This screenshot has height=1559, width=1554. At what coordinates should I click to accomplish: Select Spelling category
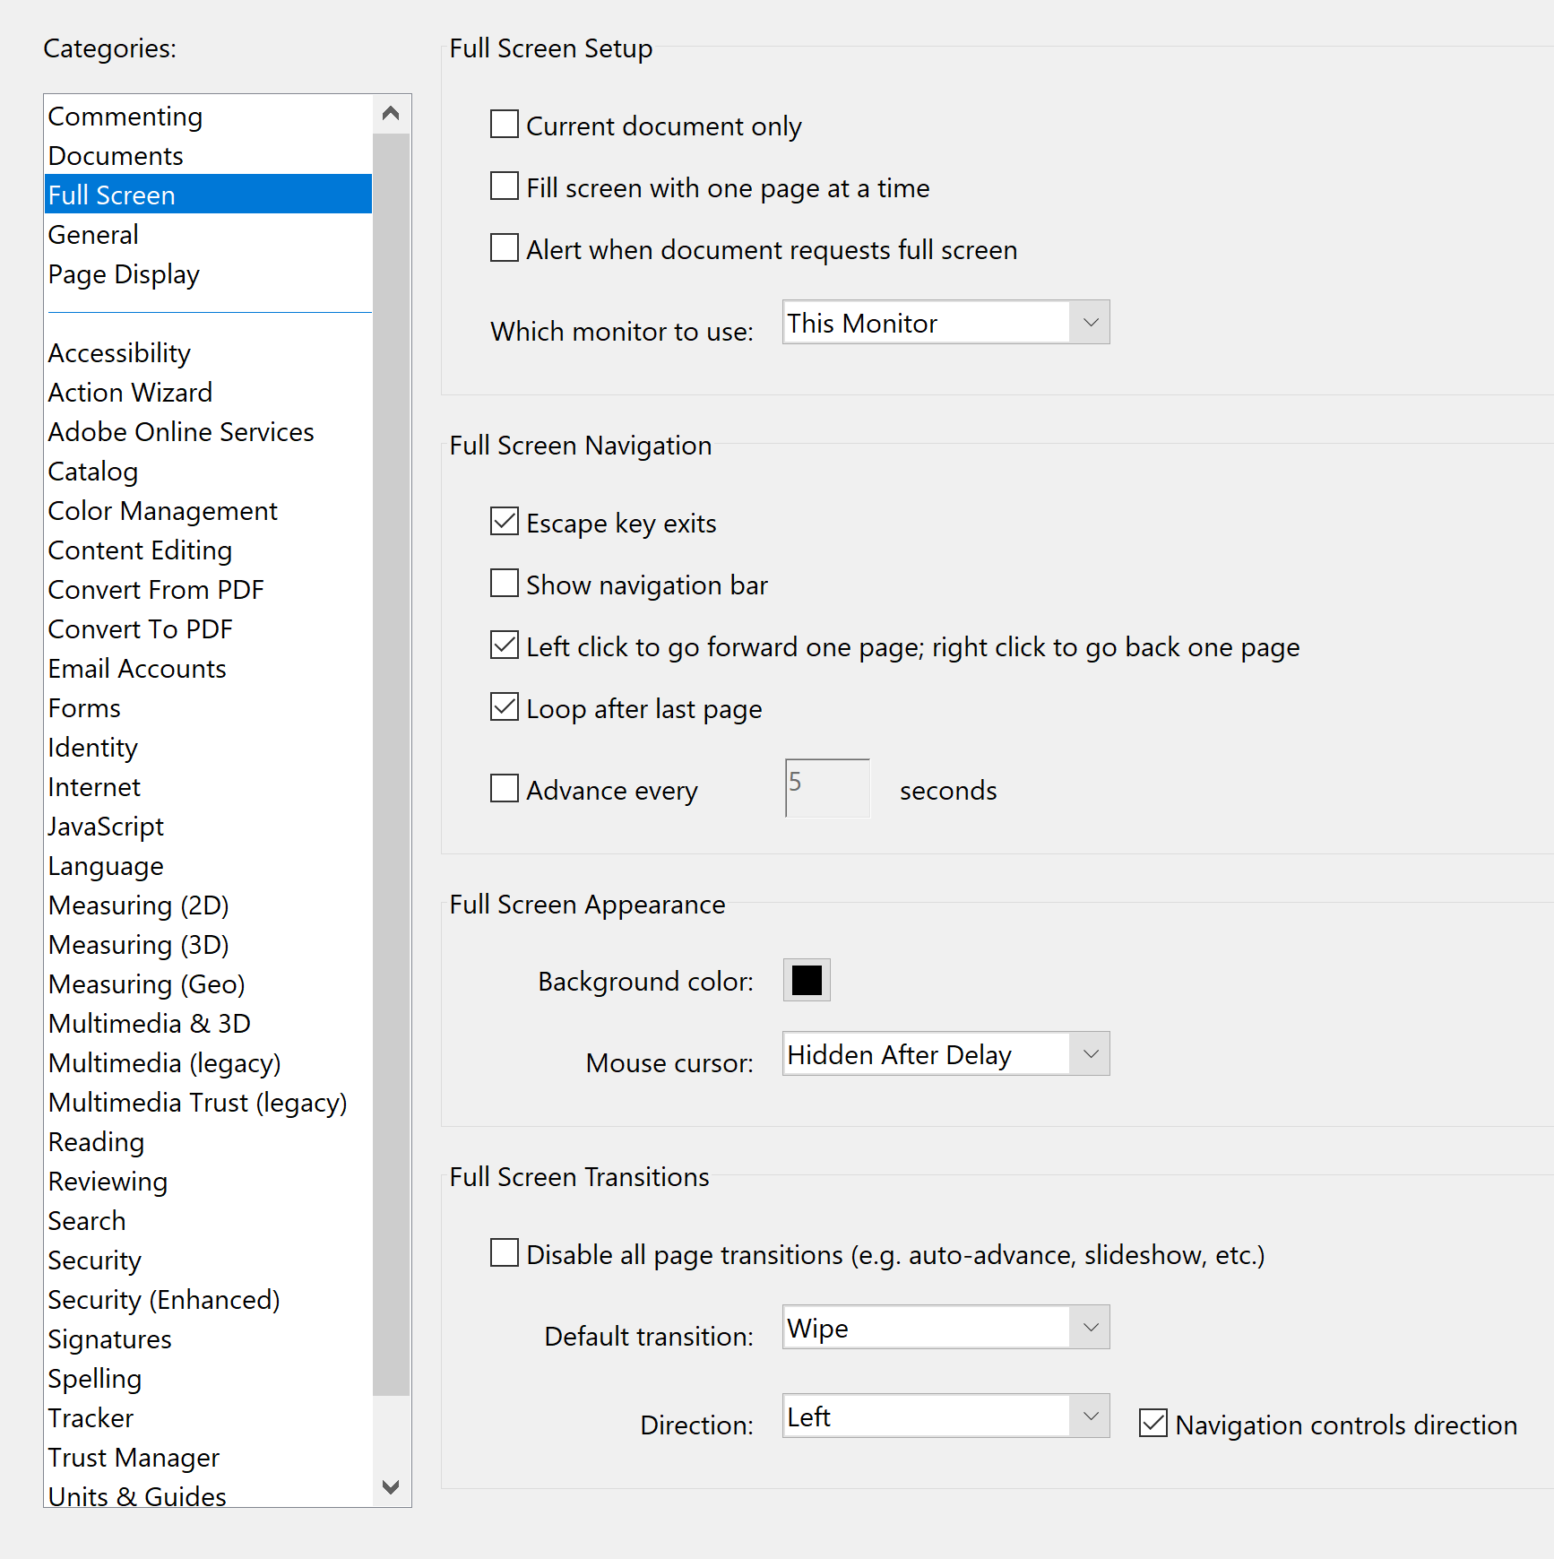pos(208,1379)
